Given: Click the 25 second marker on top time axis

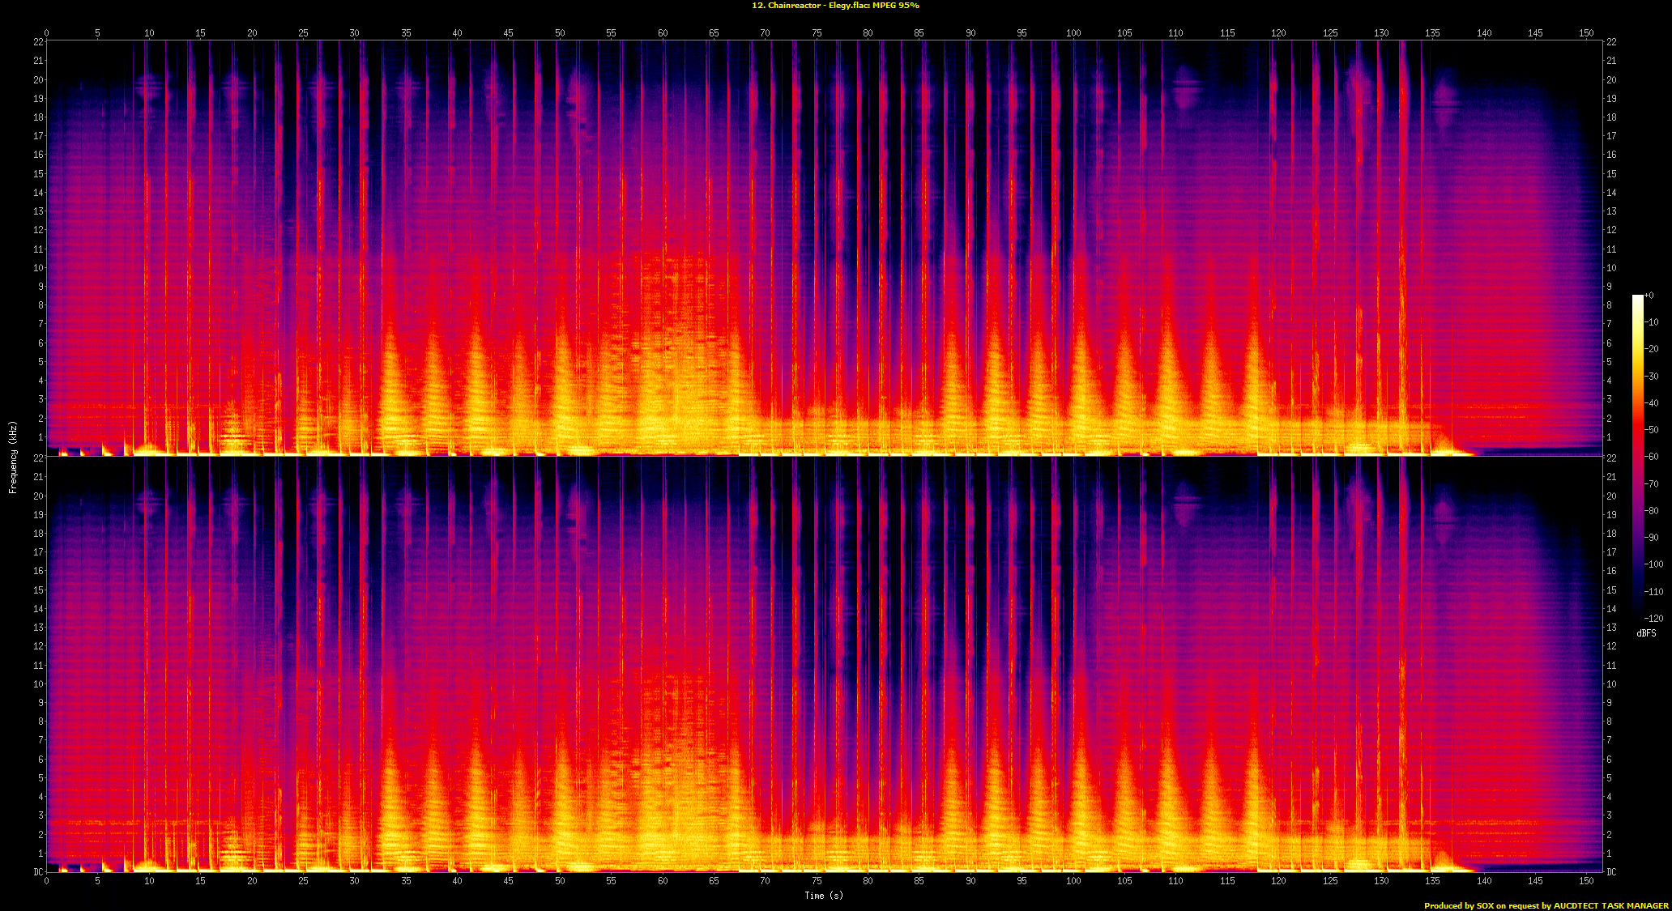Looking at the screenshot, I should pyautogui.click(x=303, y=33).
